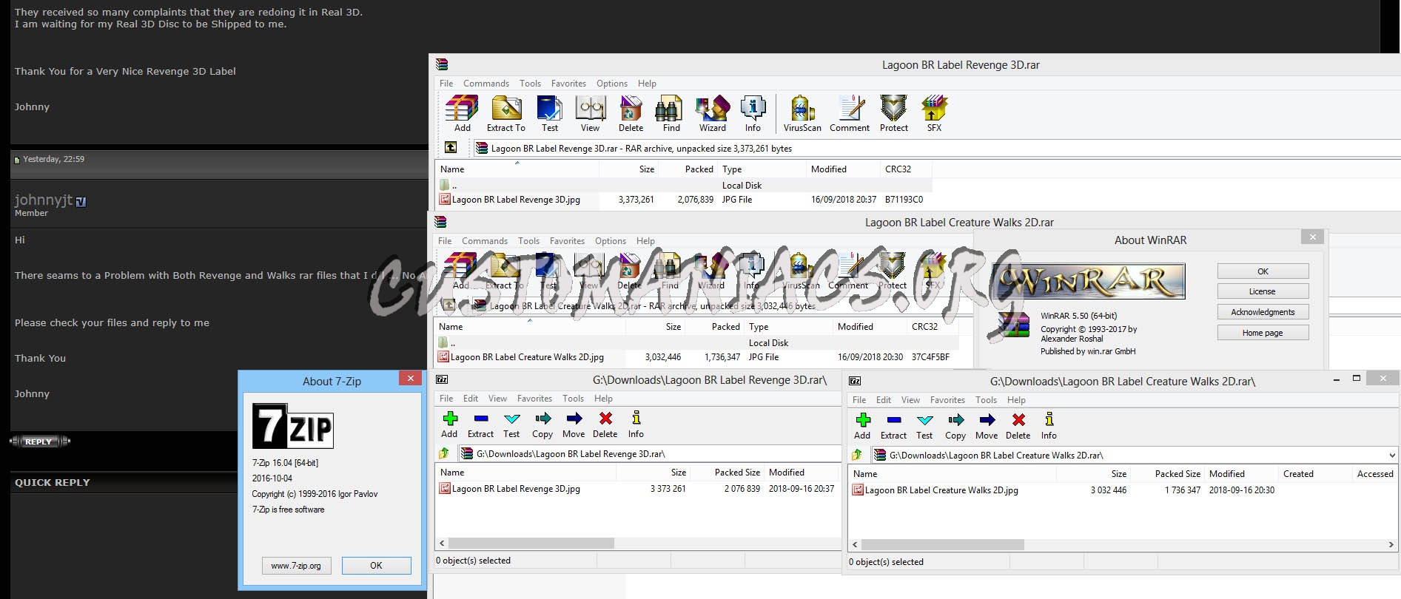Open Edit menu in 7-Zip Revenge 3D window
This screenshot has height=599, width=1401.
471,399
